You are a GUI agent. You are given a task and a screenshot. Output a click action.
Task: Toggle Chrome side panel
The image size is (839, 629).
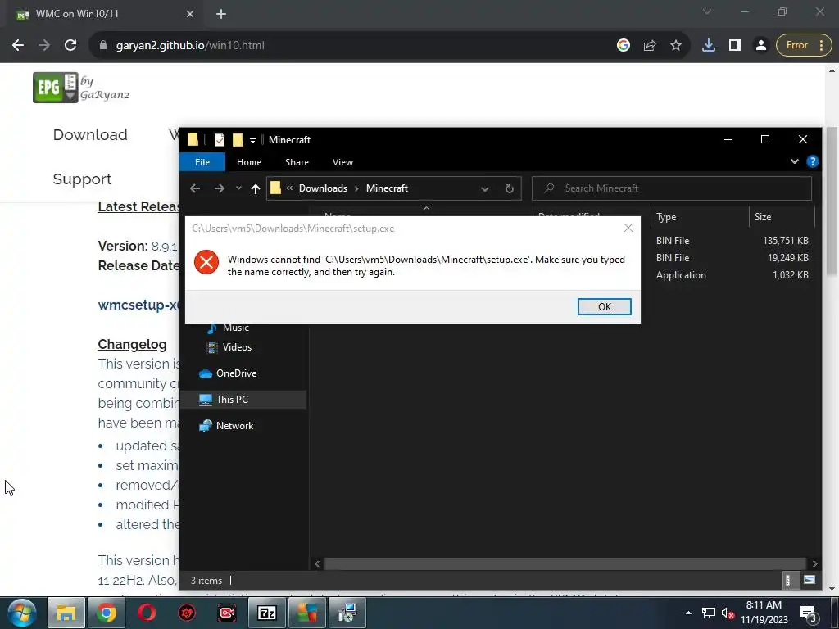[735, 46]
